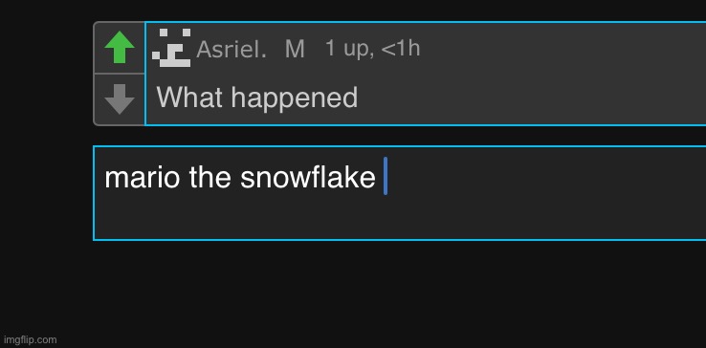Visit the Asriel. username profile link
Viewport: 706px width, 348px height.
[x=232, y=49]
